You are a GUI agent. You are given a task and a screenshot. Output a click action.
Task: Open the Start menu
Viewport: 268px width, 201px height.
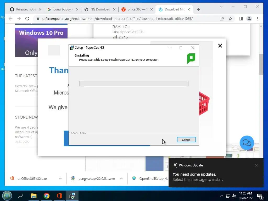coord(7,196)
